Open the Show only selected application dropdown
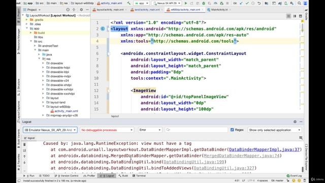The width and height of the screenshot is (325, 183). (274, 130)
